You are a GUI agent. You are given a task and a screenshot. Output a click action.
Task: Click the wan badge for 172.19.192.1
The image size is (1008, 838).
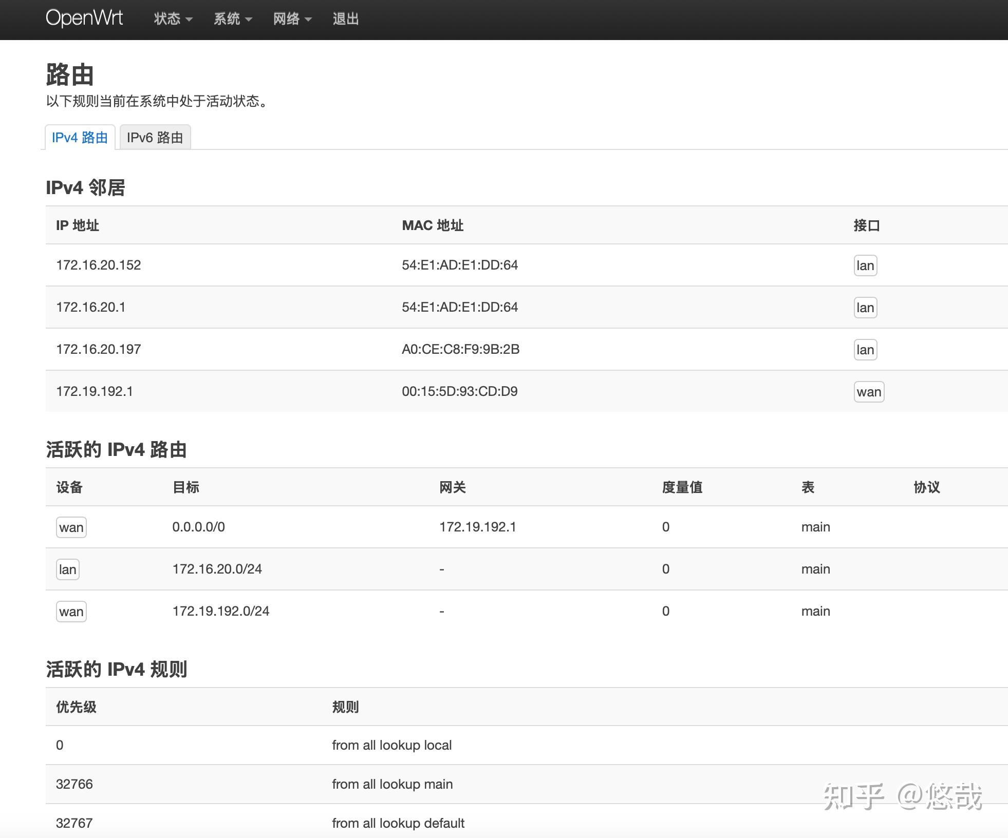coord(868,391)
